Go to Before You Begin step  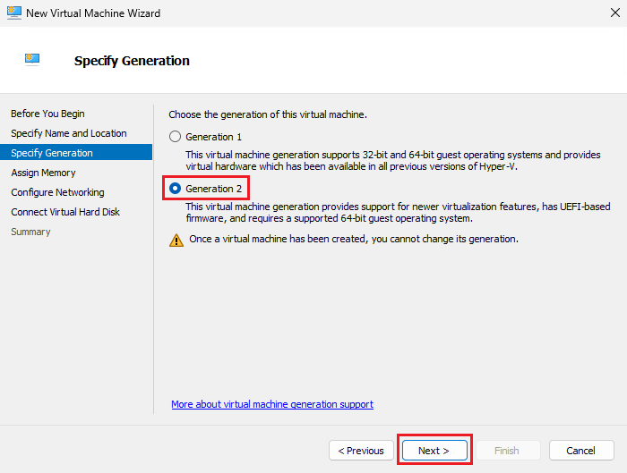(47, 114)
